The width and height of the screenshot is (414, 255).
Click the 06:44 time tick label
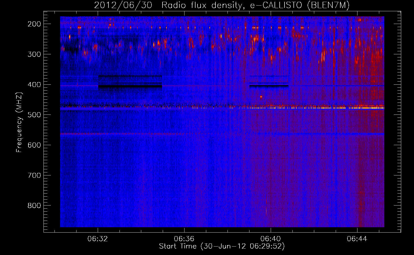tap(357, 239)
